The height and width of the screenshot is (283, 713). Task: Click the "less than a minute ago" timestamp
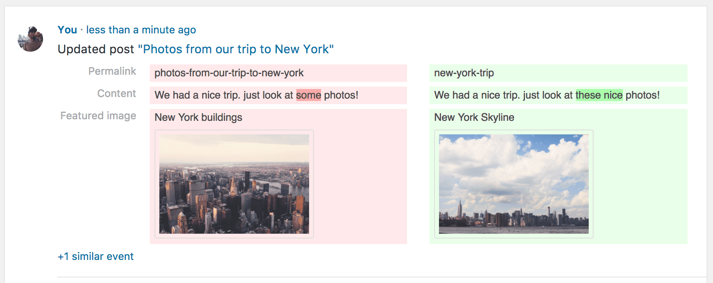(141, 29)
